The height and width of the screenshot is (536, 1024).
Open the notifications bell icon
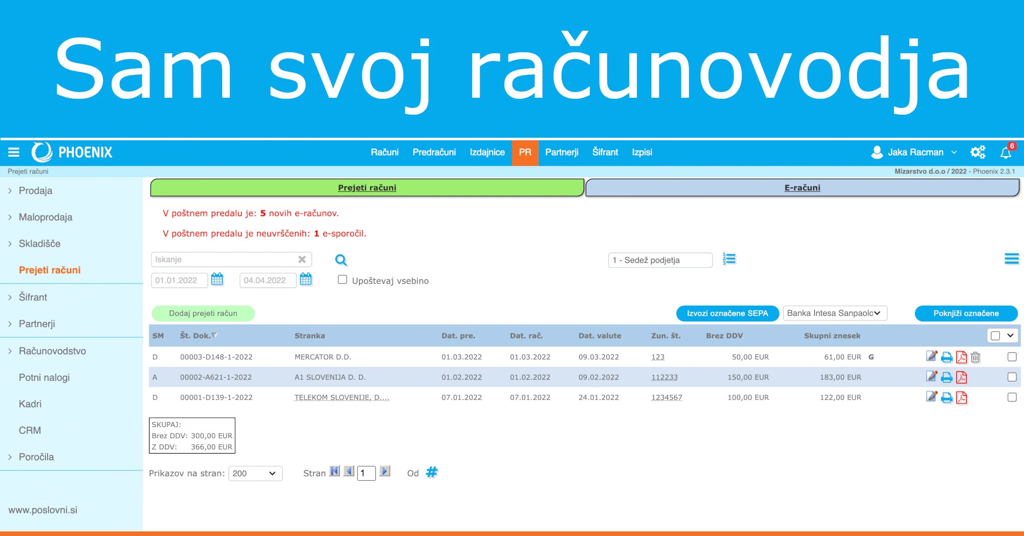pos(1007,152)
